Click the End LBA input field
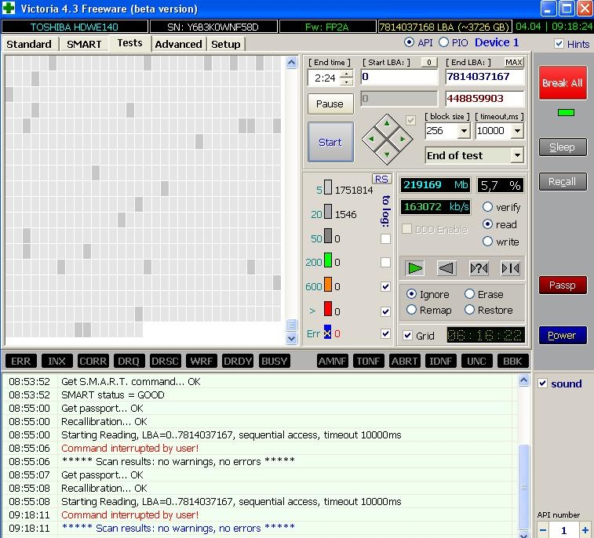 [x=484, y=77]
